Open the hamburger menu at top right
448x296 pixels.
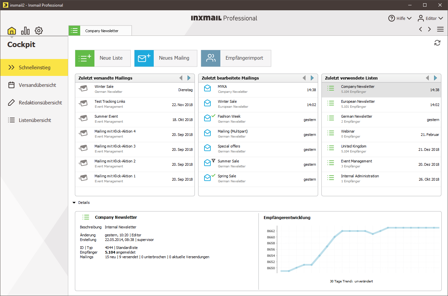pos(440,29)
